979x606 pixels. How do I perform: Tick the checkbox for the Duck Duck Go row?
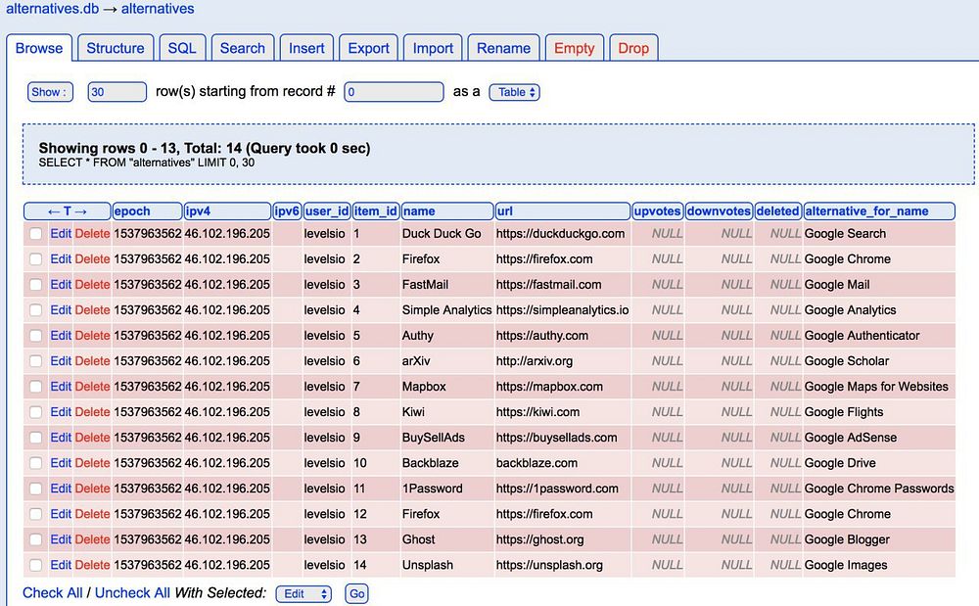click(35, 233)
